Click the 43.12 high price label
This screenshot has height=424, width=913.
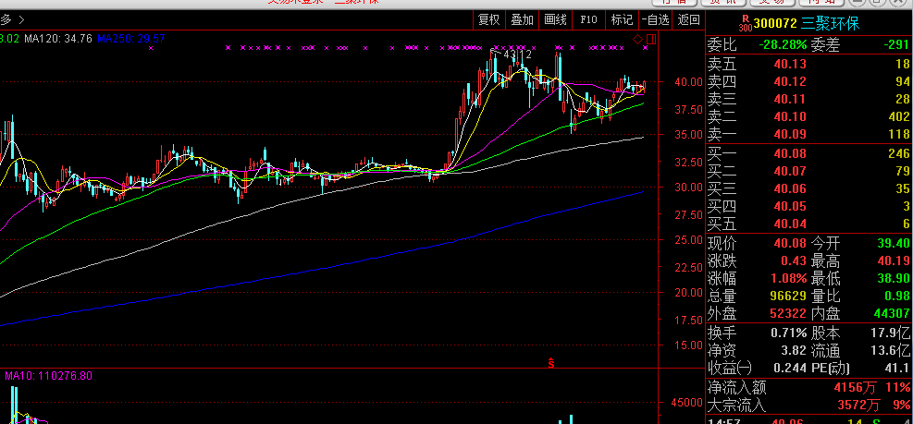(518, 55)
